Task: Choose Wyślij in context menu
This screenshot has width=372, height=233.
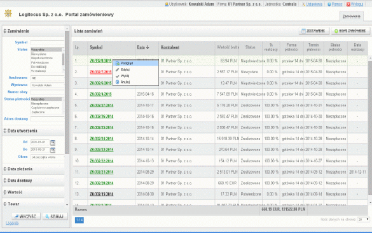Action: 135,76
